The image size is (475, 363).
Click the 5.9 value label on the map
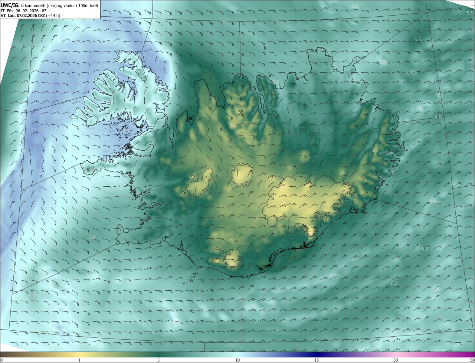470,13
